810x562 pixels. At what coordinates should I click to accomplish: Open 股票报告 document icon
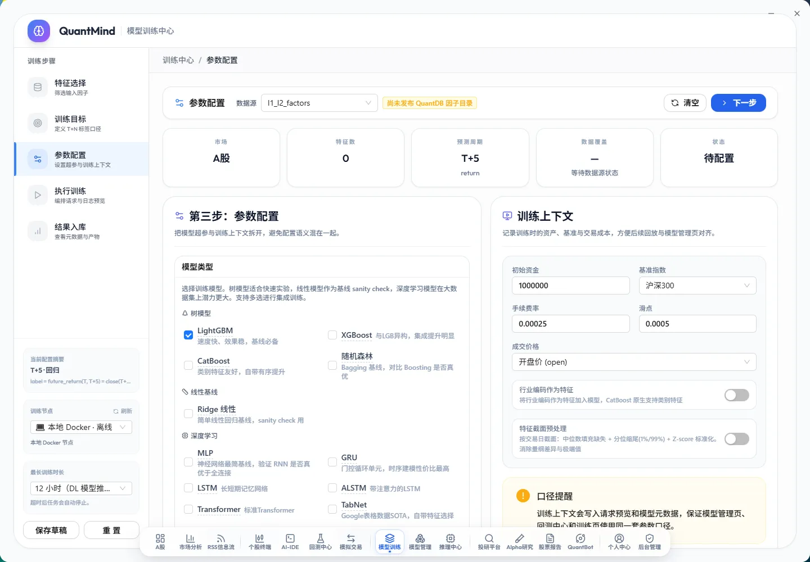[550, 542]
